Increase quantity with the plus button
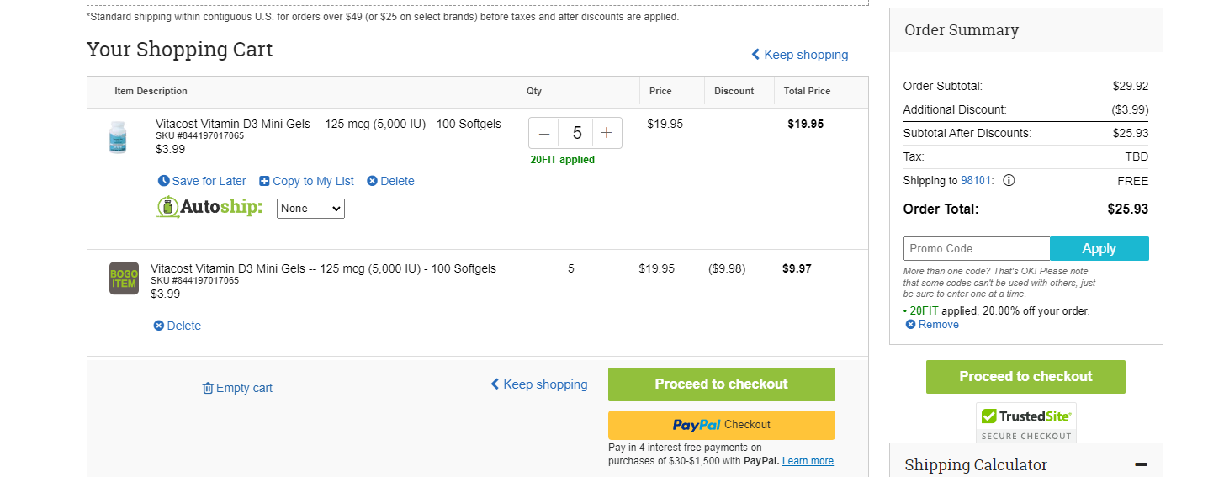1224x477 pixels. [607, 133]
